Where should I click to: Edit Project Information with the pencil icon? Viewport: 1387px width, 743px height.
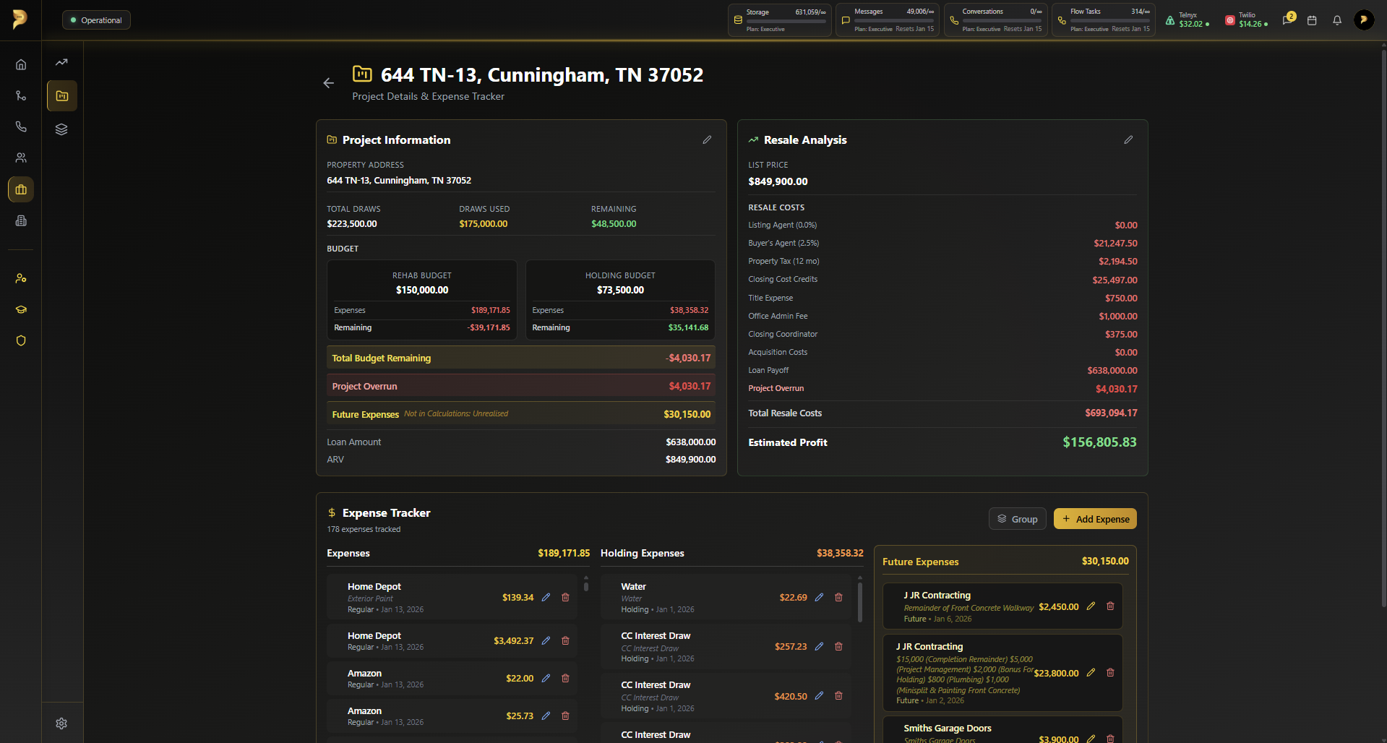coord(707,139)
